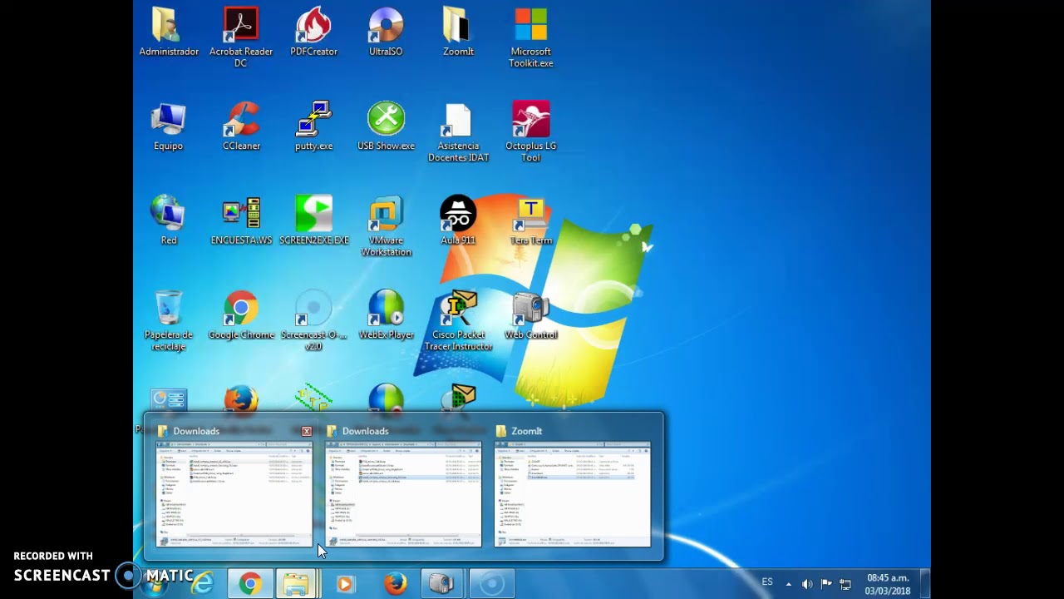Open the PDFCreator desktop shortcut
This screenshot has width=1064, height=599.
pos(313,32)
